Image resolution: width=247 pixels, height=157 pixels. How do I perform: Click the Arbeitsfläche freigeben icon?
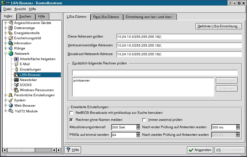[16, 59]
